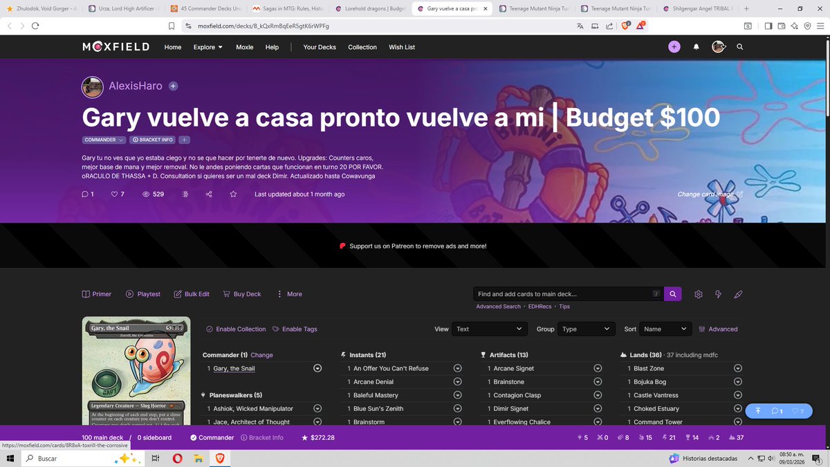The width and height of the screenshot is (830, 467).
Task: Open the More menu in deck toolbar
Action: pos(289,294)
